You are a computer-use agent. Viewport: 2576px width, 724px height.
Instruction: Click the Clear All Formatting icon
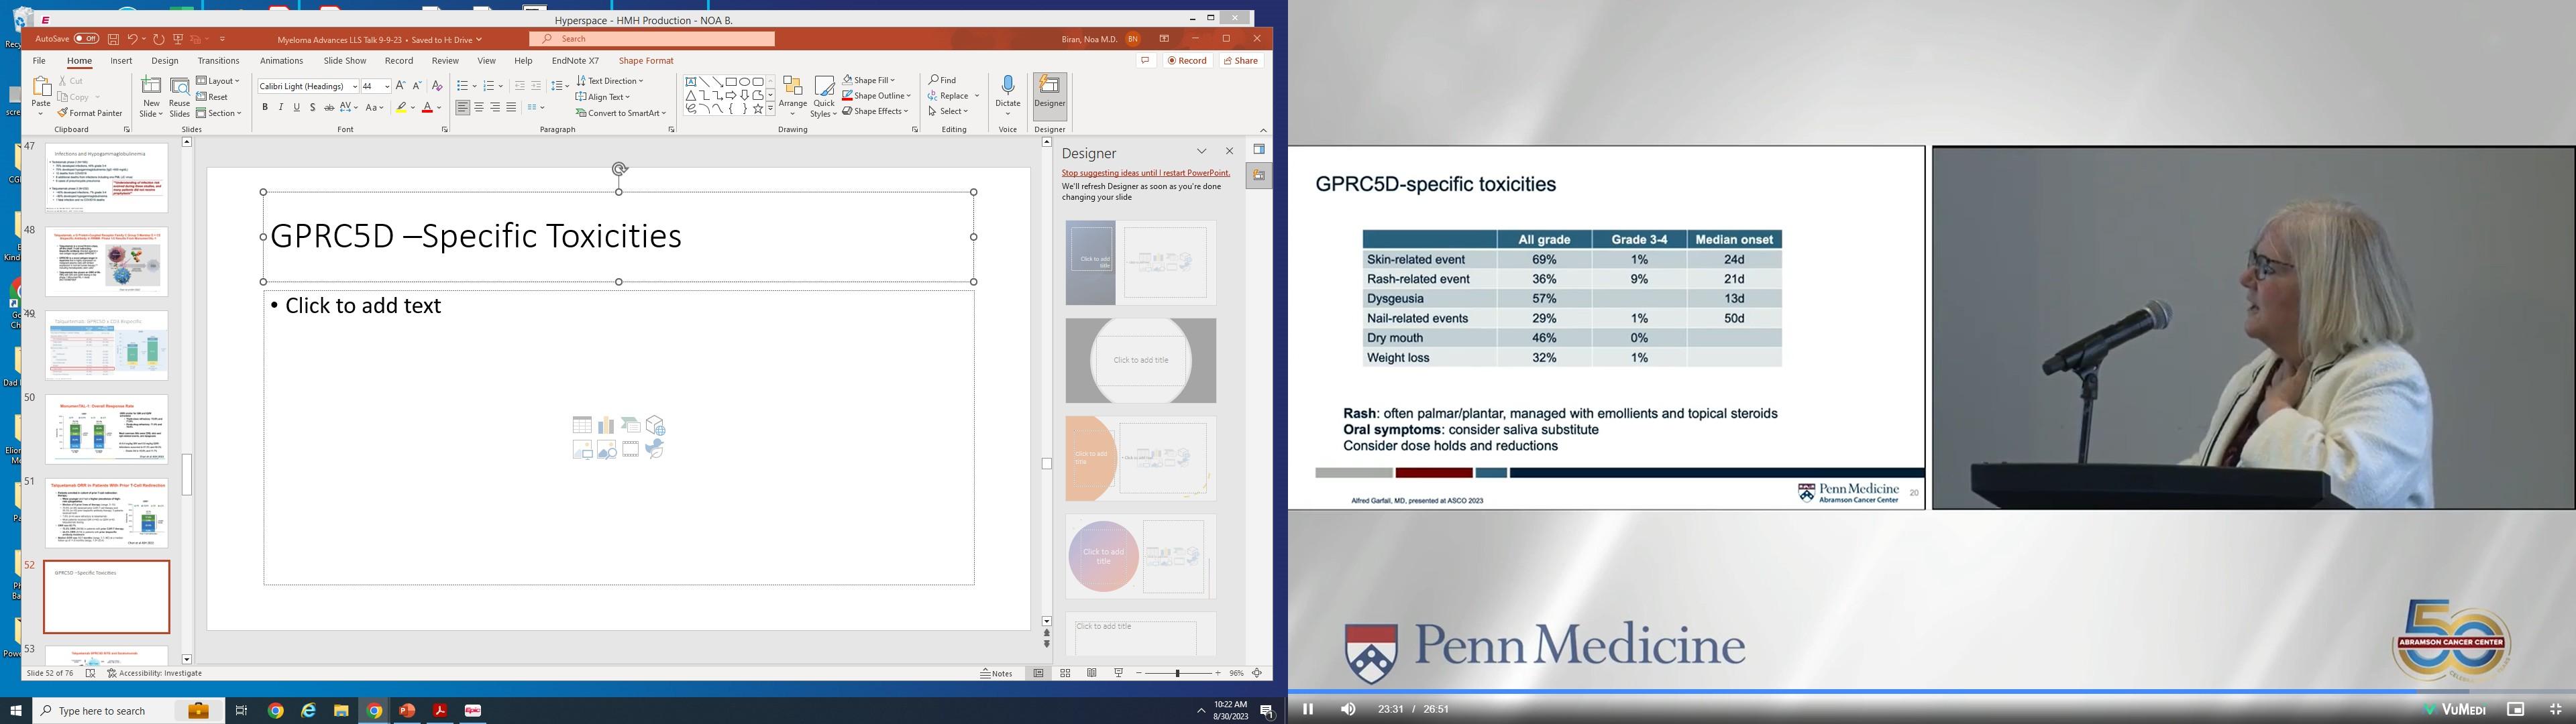coord(437,86)
